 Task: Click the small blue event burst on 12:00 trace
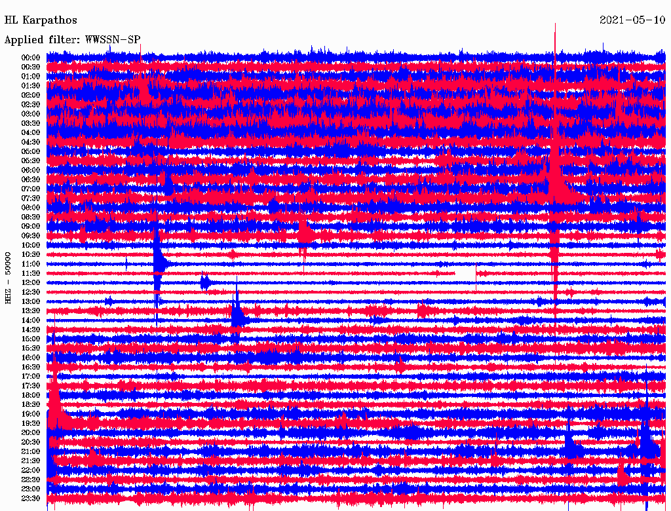206,283
